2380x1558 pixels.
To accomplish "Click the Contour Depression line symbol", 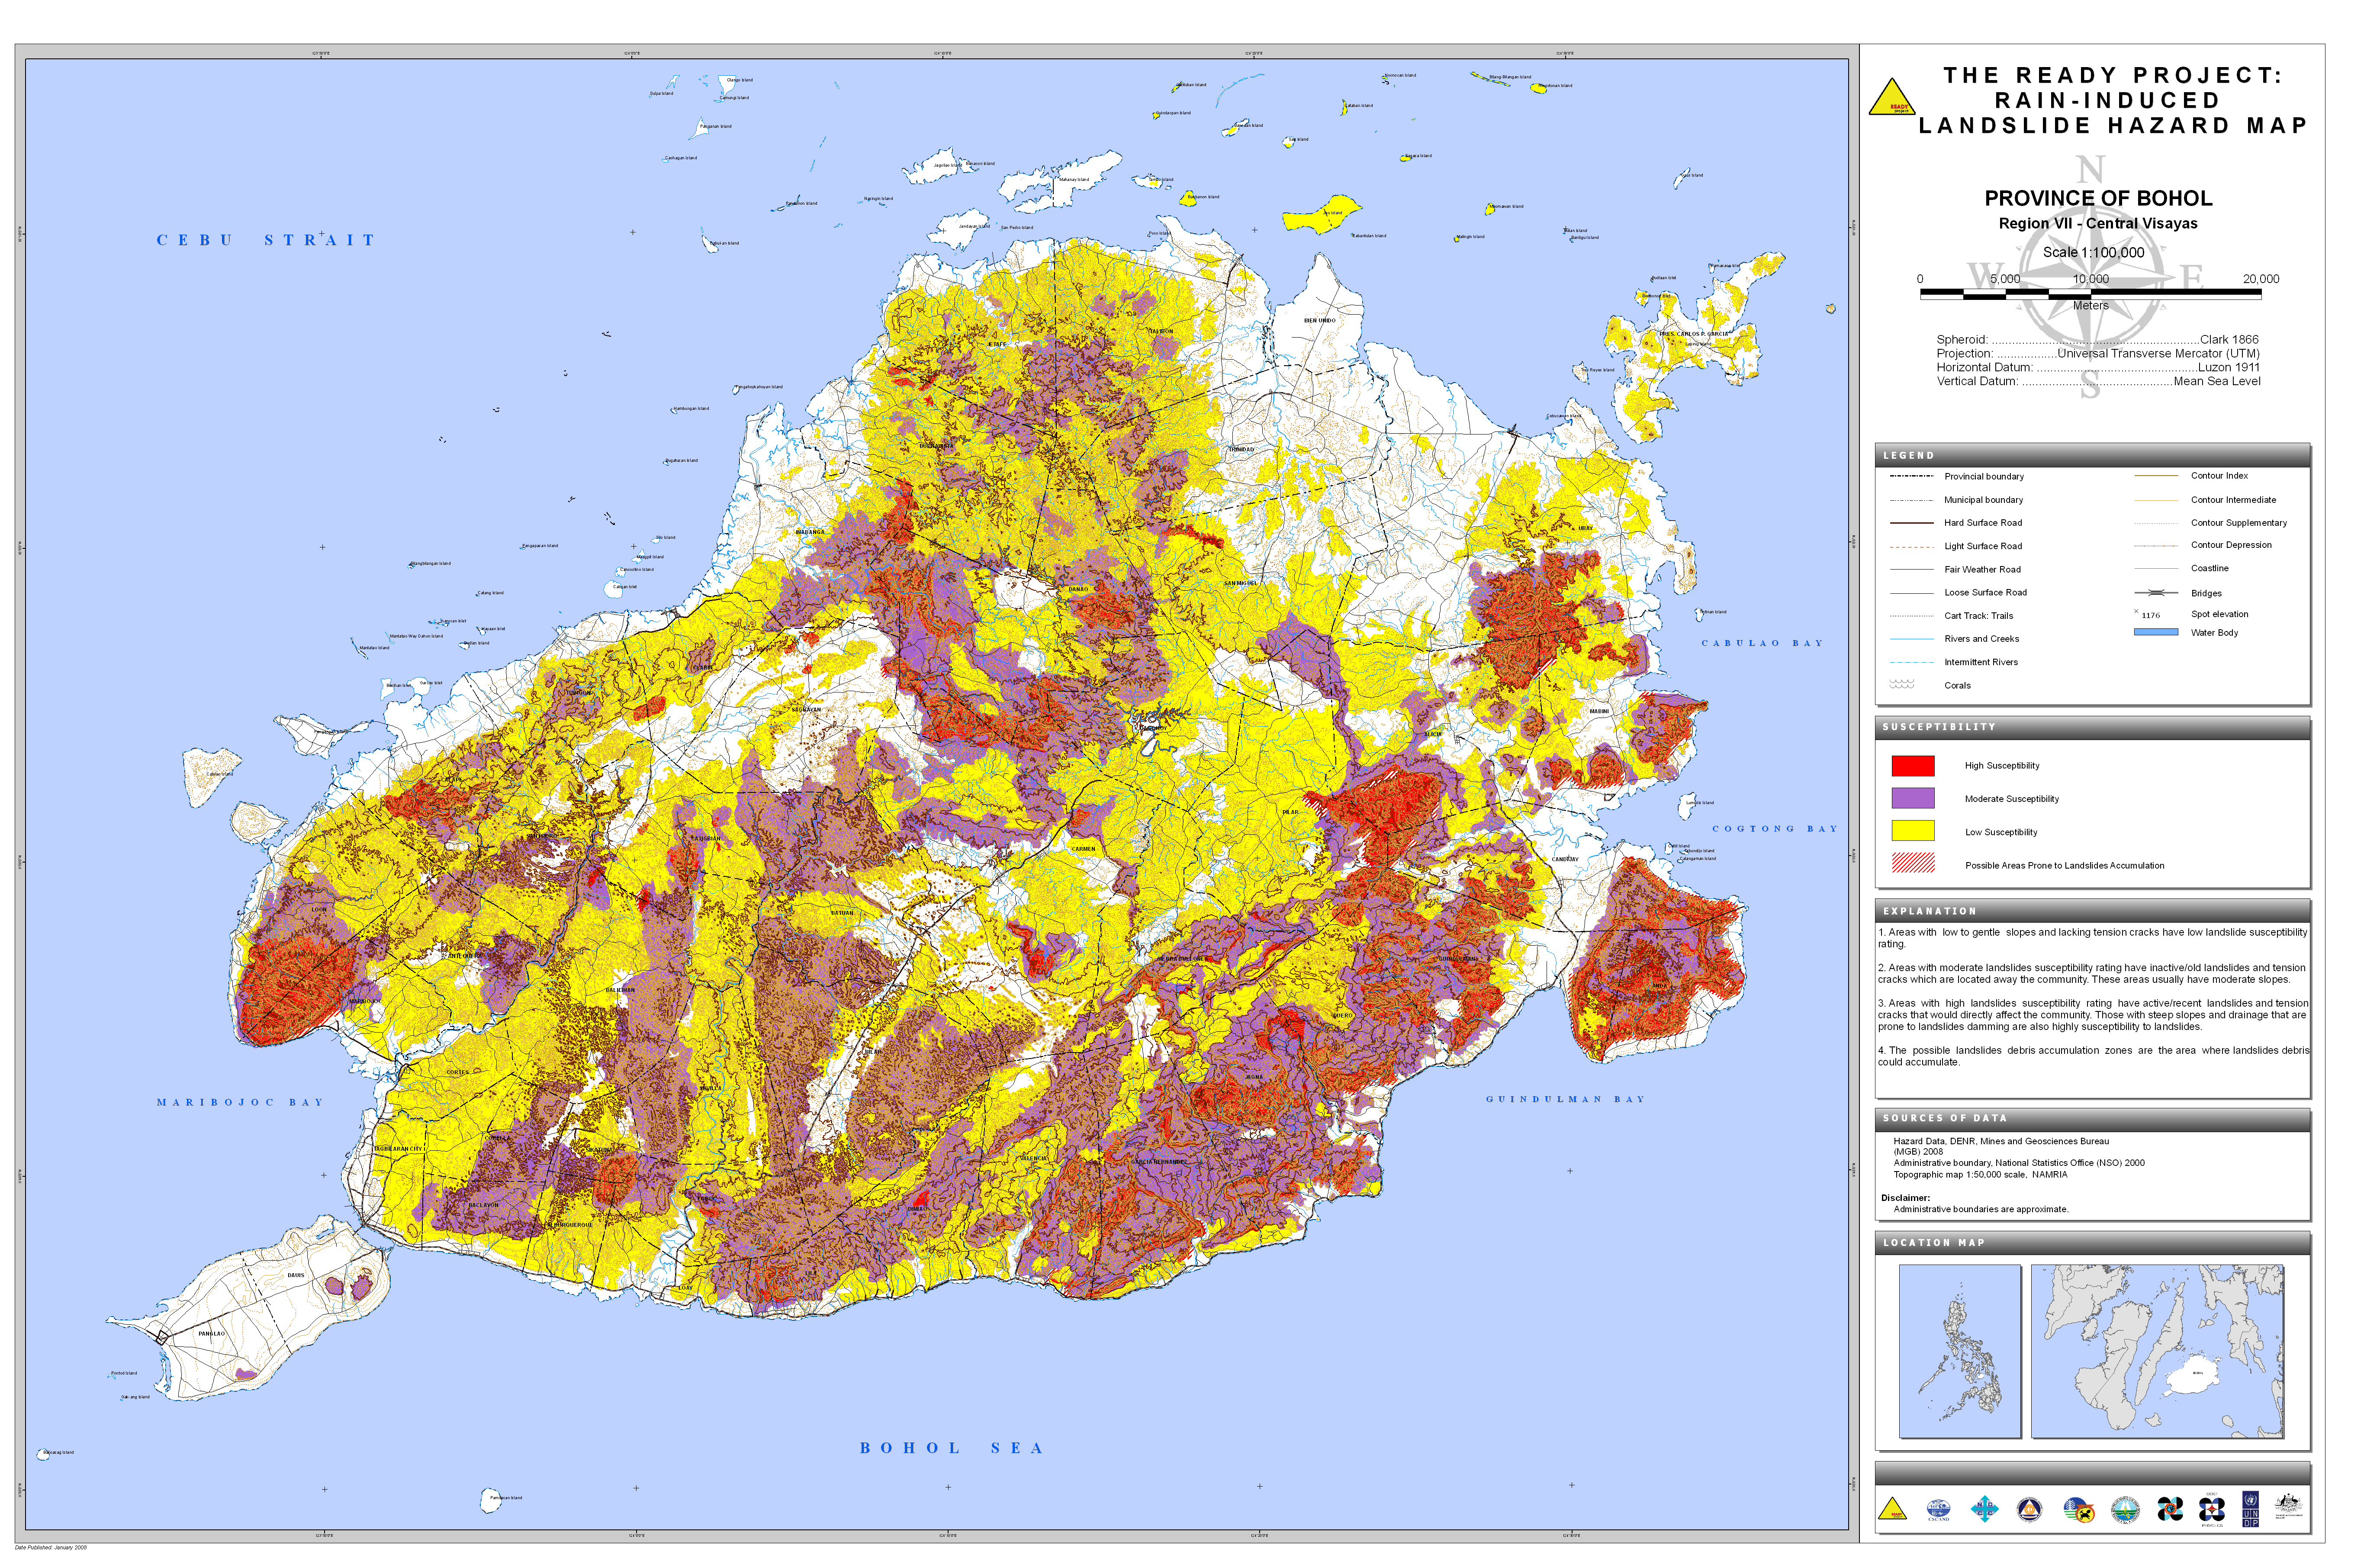I will (x=2156, y=546).
